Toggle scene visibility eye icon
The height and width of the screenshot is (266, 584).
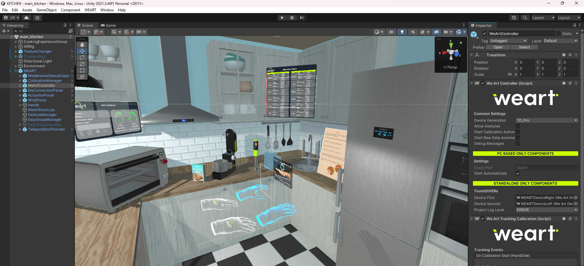pyautogui.click(x=436, y=32)
